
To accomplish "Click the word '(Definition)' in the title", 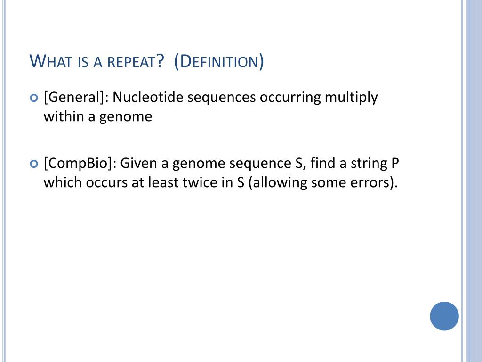I will (x=218, y=62).
